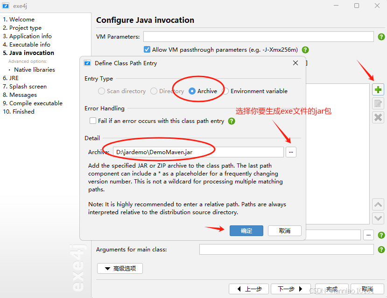Click the green plus add class path icon
This screenshot has height=298, width=387.
click(x=378, y=89)
